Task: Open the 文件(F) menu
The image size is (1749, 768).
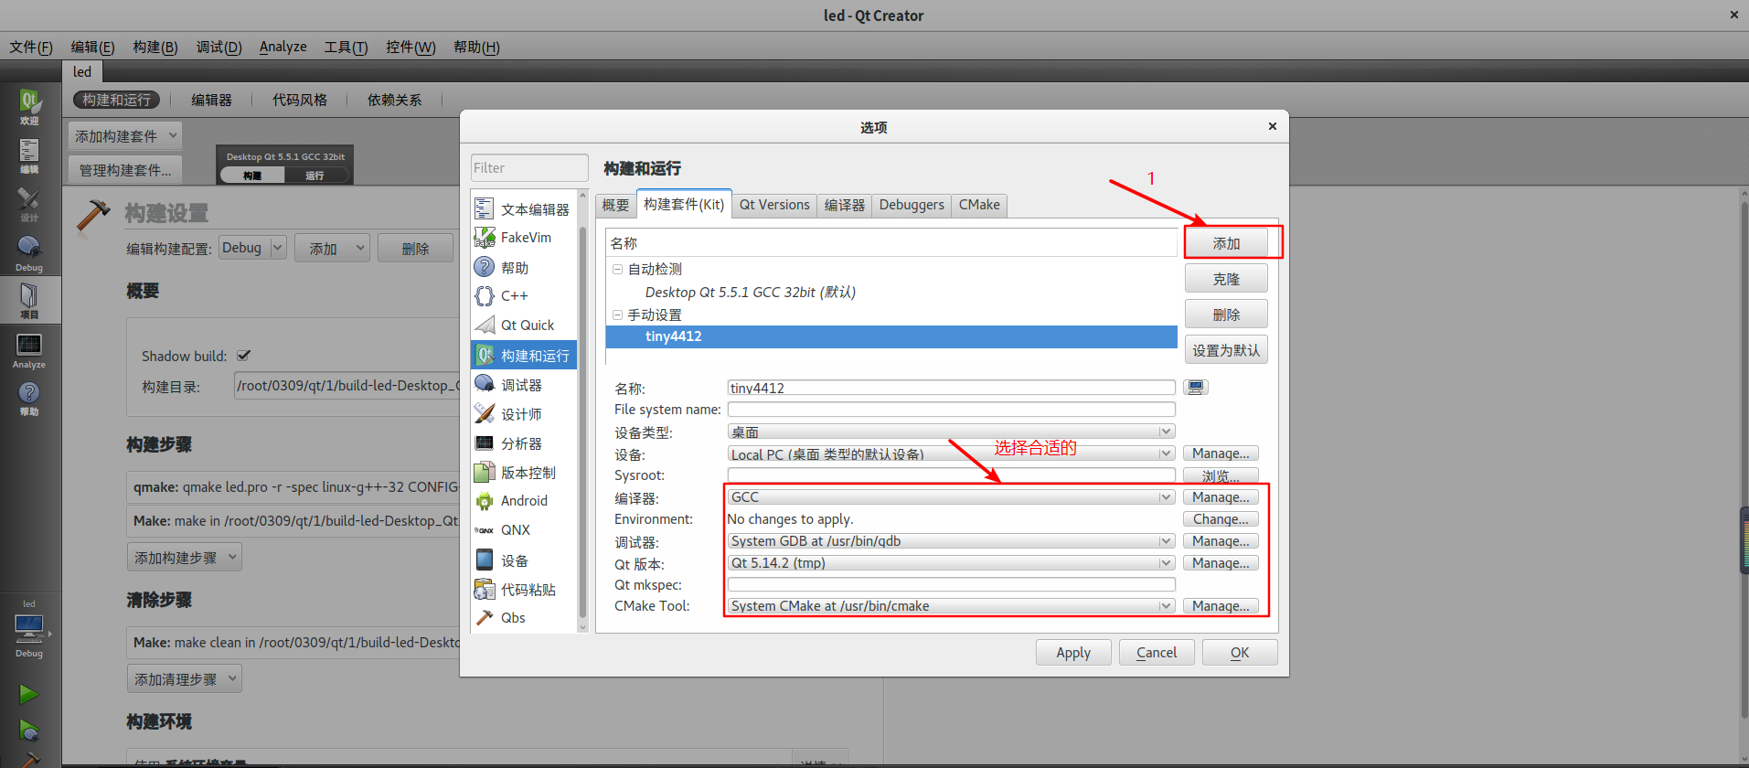Action: tap(31, 47)
